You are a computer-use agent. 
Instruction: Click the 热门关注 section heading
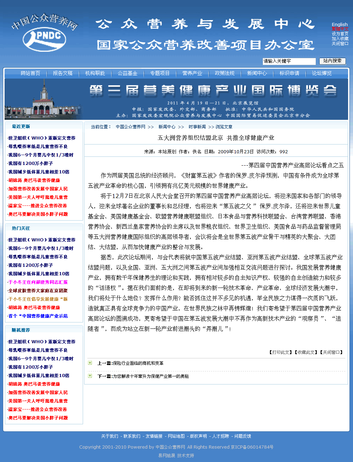coord(21,228)
